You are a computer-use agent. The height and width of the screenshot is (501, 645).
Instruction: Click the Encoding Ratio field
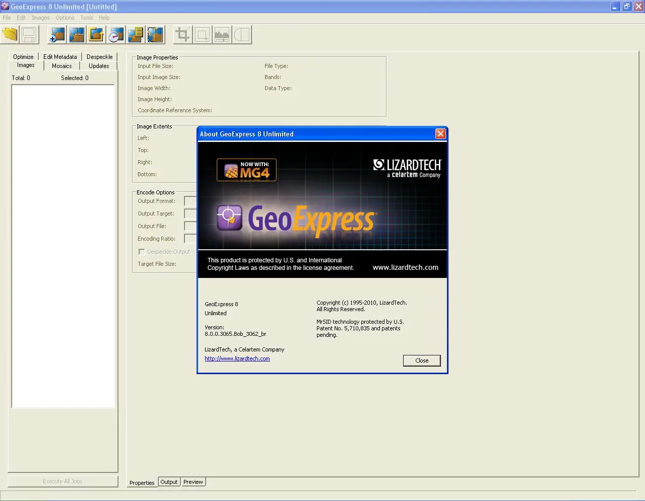190,239
